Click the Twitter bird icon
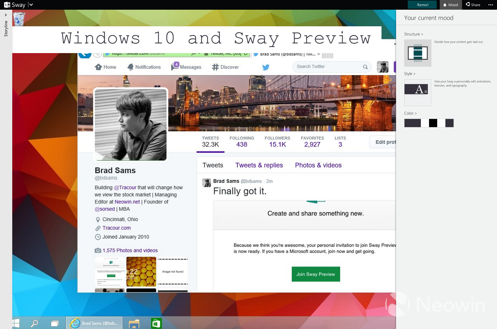Viewport: 497px width, 329px height. pyautogui.click(x=265, y=67)
